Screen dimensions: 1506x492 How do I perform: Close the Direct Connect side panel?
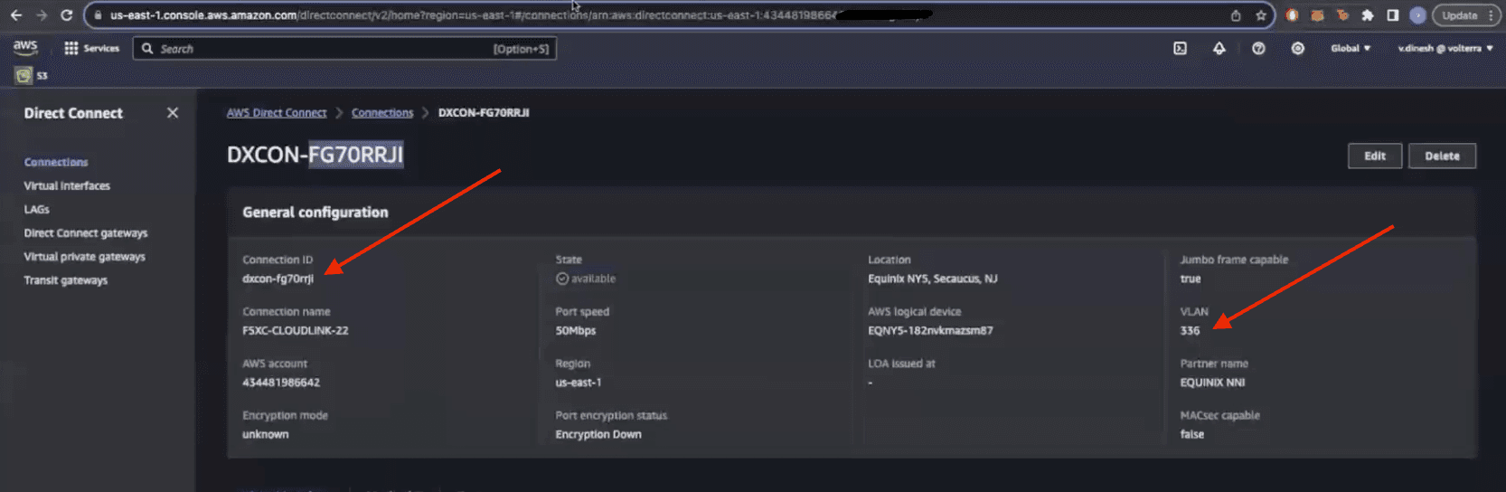(x=173, y=113)
